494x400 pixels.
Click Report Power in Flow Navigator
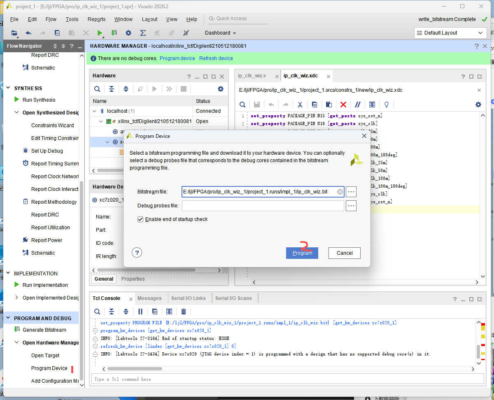pyautogui.click(x=47, y=240)
